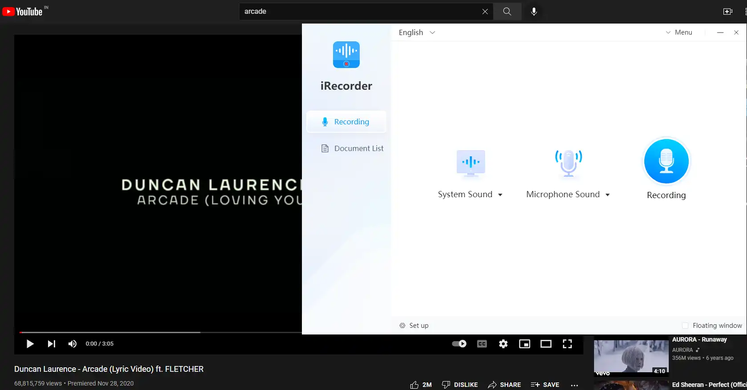The image size is (747, 390).
Task: Visit AURORA channel name
Action: [x=683, y=350]
